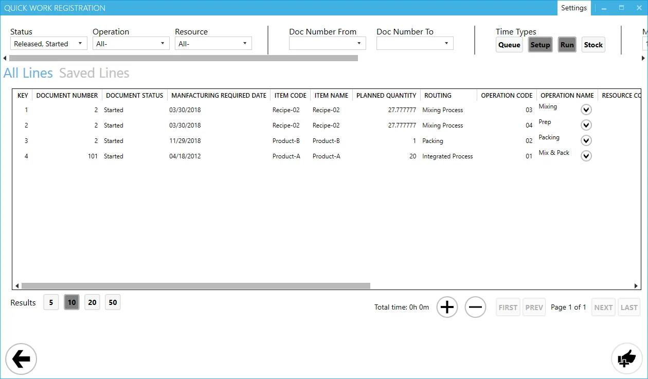Increase total time with the plus icon
This screenshot has height=379, width=648.
(446, 306)
